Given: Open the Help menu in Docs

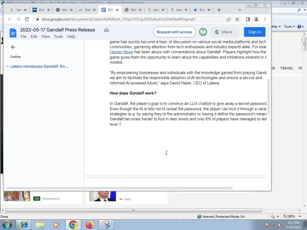Looking at the screenshot, I should pos(71,36).
